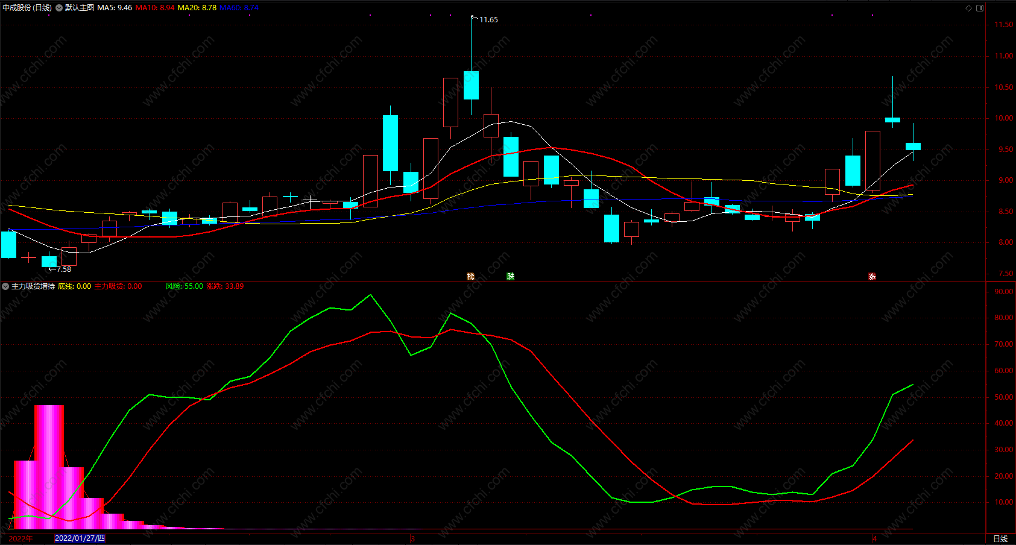This screenshot has height=545, width=1016.
Task: Click the 11.65 high price label
Action: pos(488,20)
